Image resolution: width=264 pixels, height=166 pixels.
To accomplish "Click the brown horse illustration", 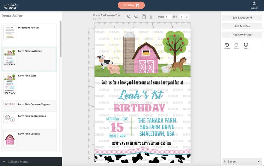I will pos(180,64).
